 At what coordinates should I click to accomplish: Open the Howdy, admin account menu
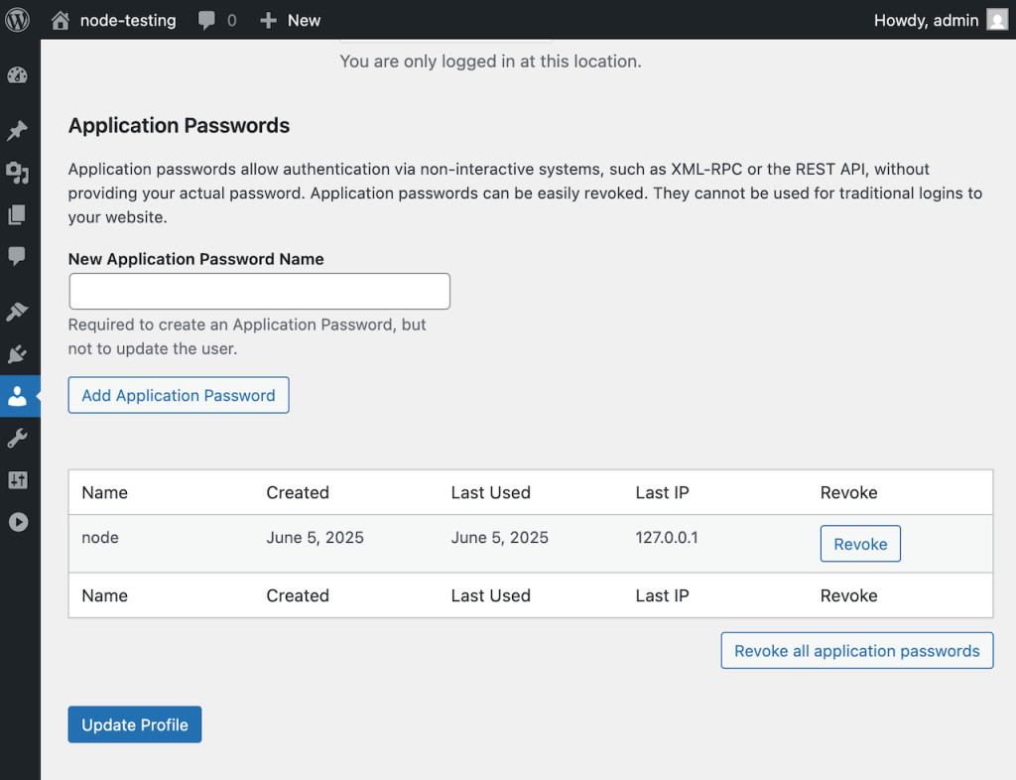(926, 20)
